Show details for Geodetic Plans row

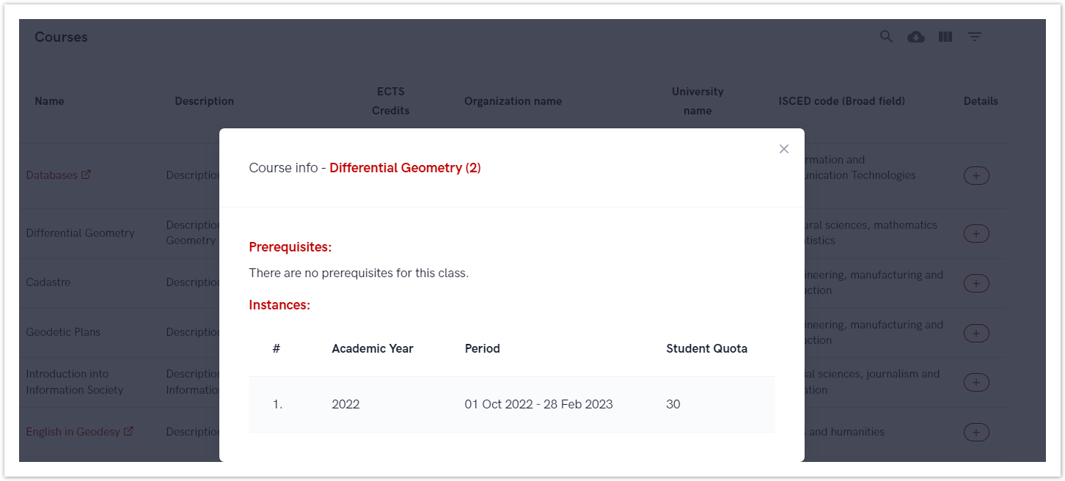click(x=976, y=334)
